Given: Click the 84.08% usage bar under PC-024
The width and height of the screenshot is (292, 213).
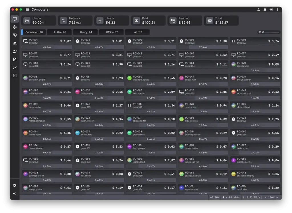Looking at the screenshot, I should point(99,125).
